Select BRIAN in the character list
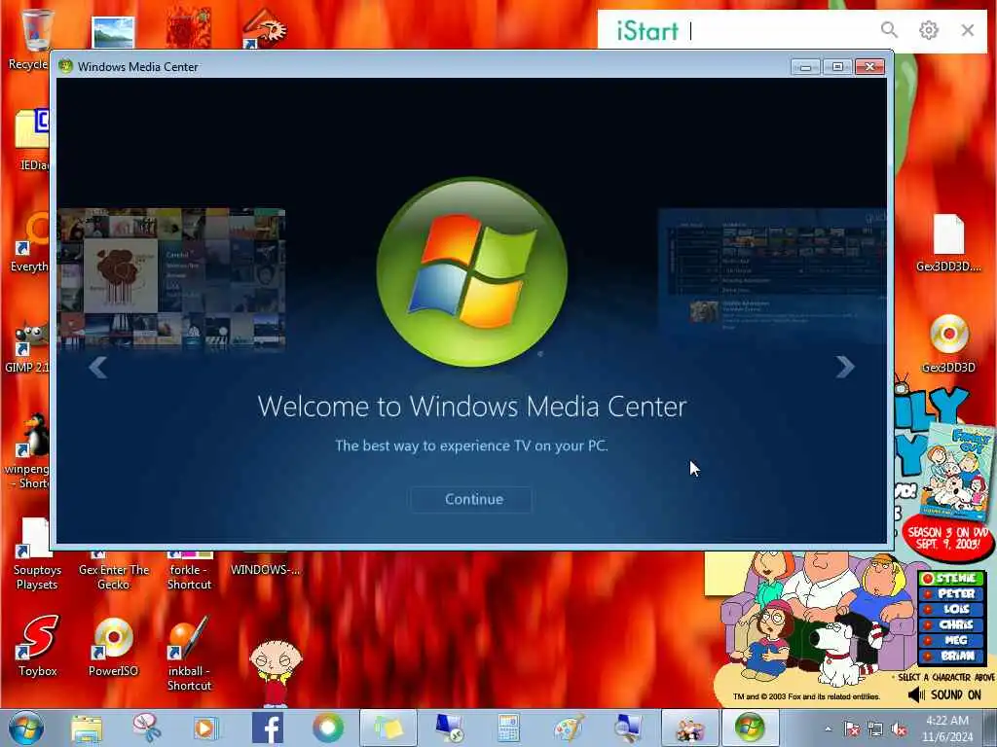997x747 pixels. point(951,656)
